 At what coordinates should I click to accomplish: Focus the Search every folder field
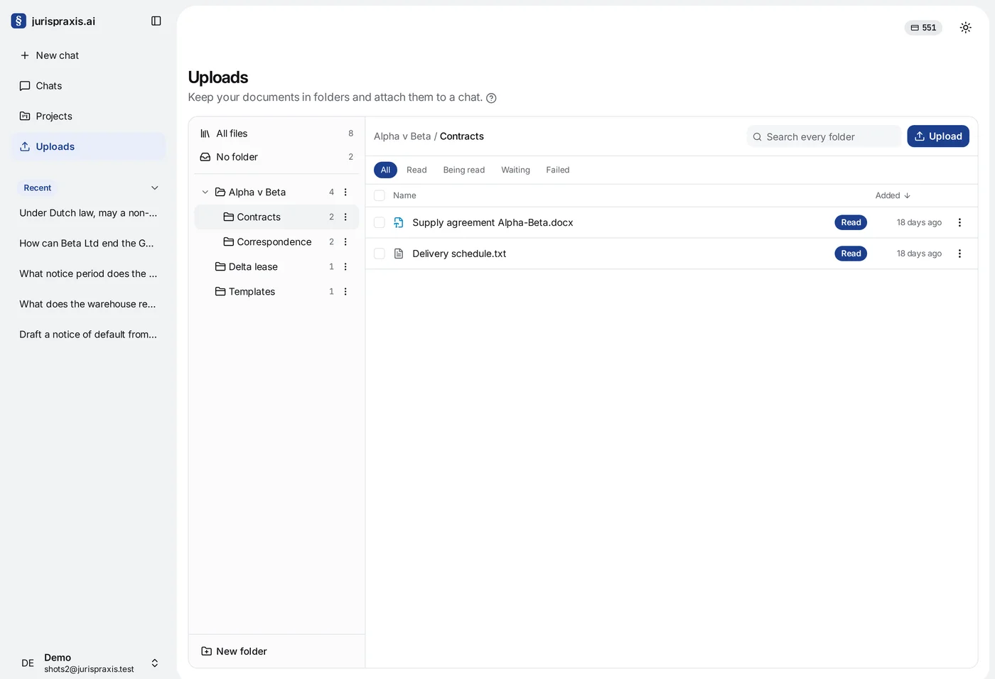pos(824,136)
